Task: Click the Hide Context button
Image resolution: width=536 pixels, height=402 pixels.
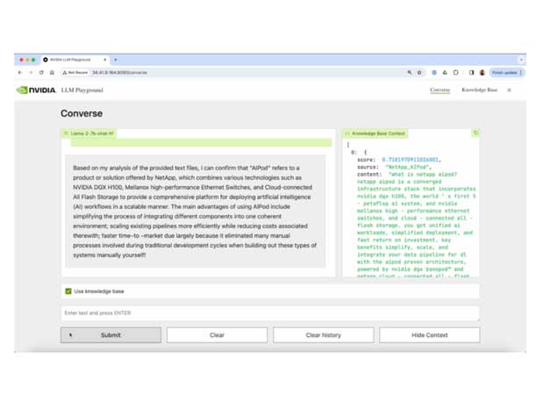Action: tap(430, 334)
